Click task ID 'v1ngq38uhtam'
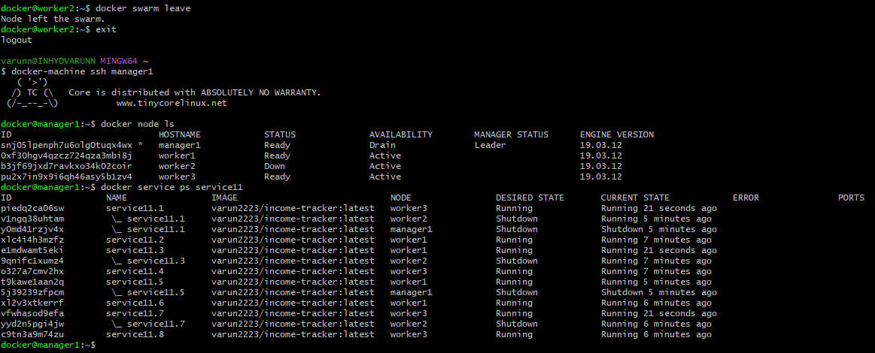This screenshot has height=353, width=875. pyautogui.click(x=32, y=219)
